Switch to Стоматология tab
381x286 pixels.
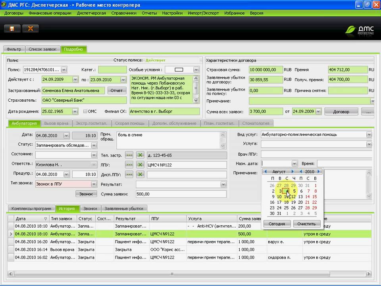[256, 123]
